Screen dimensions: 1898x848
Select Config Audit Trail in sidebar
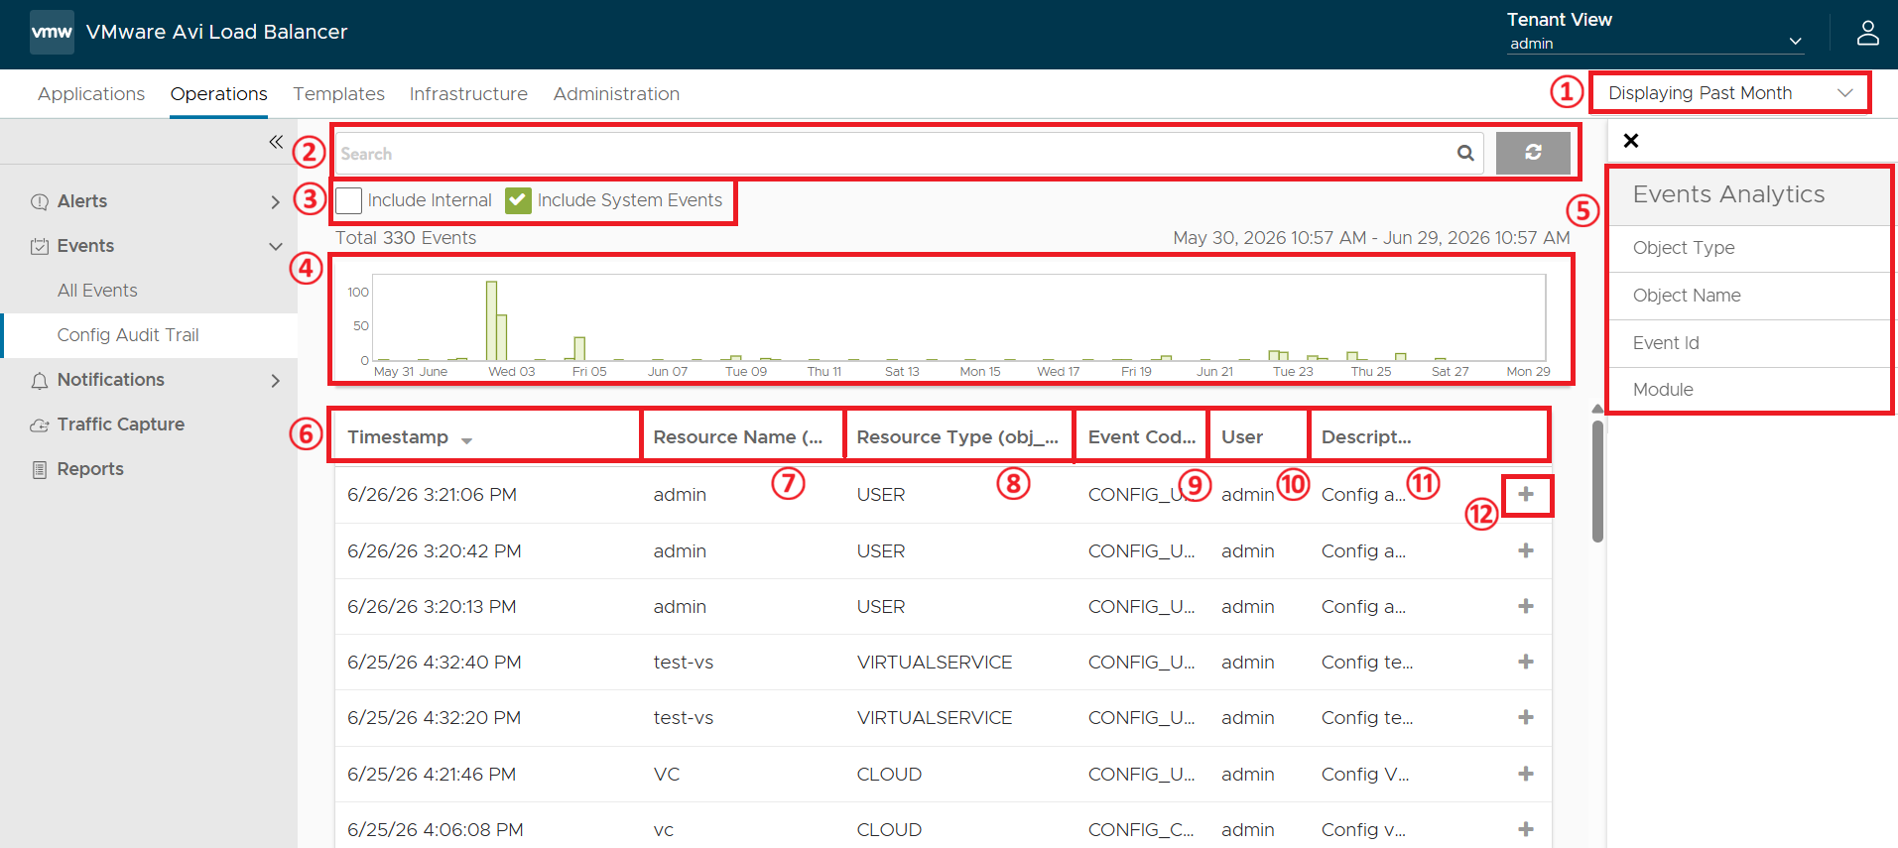point(128,335)
